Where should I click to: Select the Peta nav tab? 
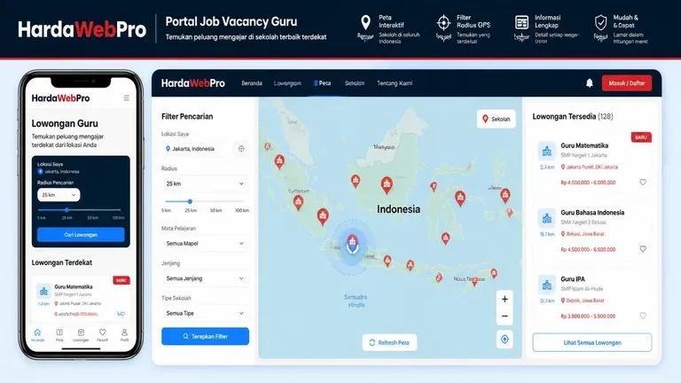click(322, 83)
